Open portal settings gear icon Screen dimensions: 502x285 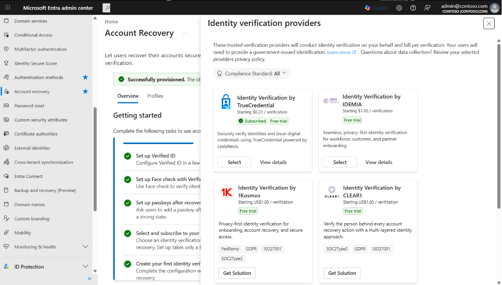click(x=399, y=8)
